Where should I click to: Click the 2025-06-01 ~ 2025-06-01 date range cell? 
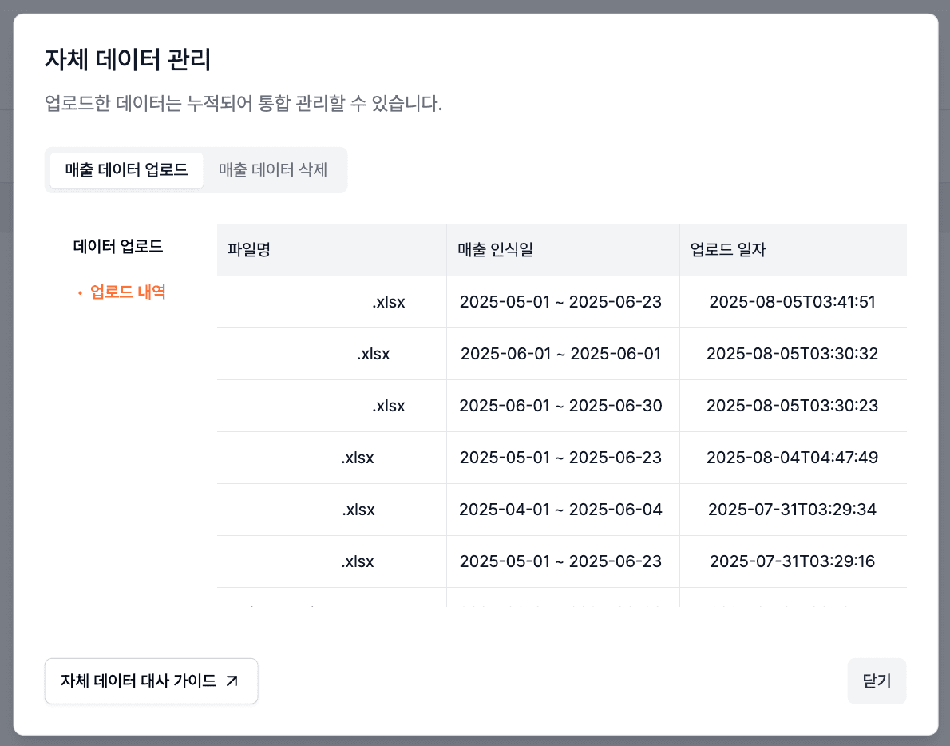[x=560, y=354]
